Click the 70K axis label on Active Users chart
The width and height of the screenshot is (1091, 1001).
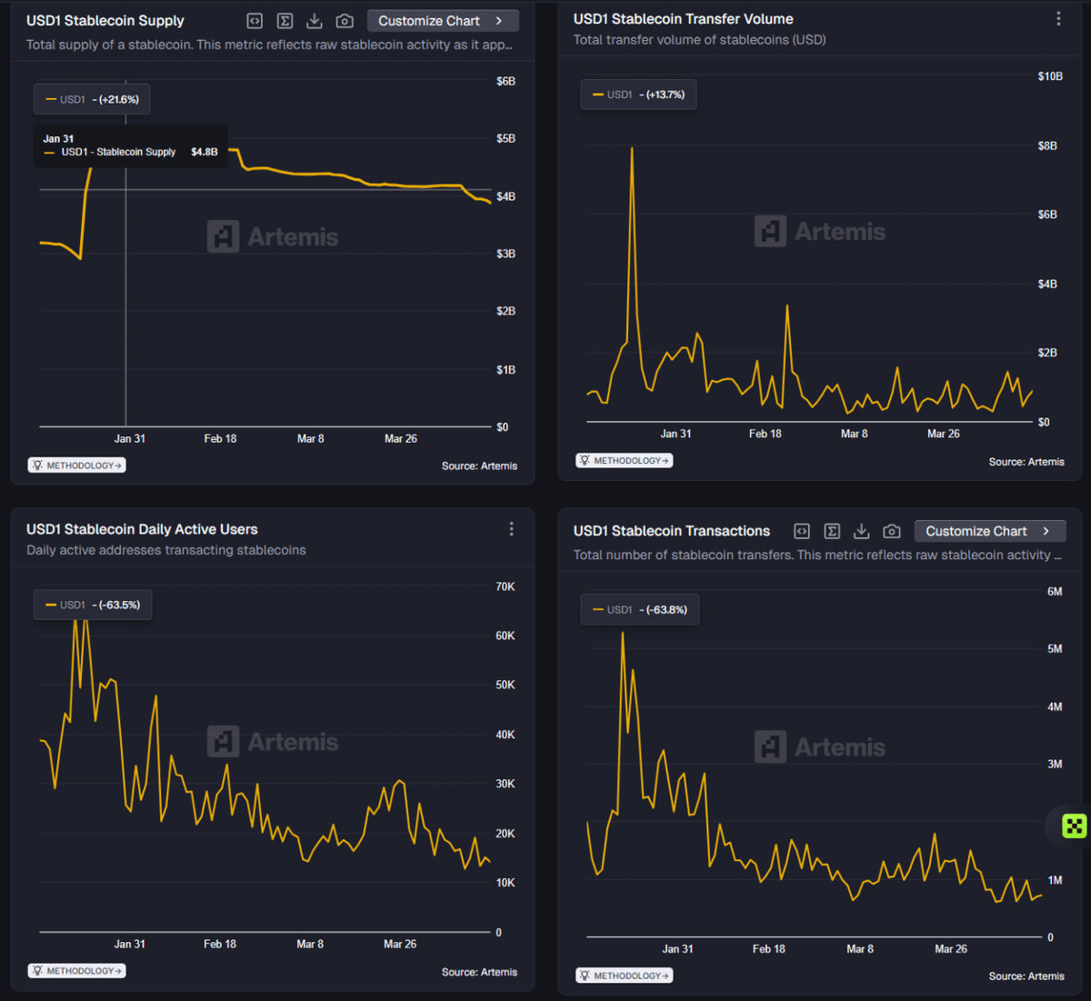point(505,586)
